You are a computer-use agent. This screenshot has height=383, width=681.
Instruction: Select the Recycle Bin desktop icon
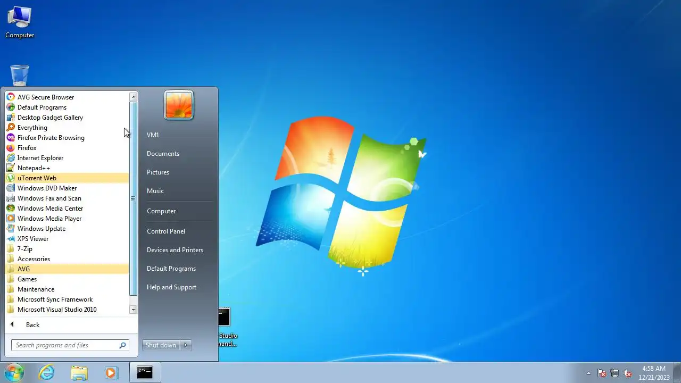pyautogui.click(x=20, y=76)
